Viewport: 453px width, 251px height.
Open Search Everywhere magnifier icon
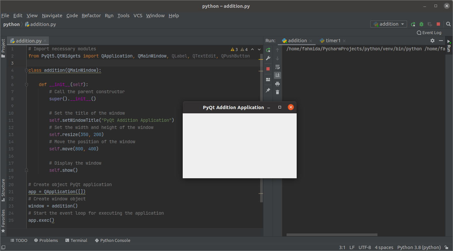click(x=448, y=24)
